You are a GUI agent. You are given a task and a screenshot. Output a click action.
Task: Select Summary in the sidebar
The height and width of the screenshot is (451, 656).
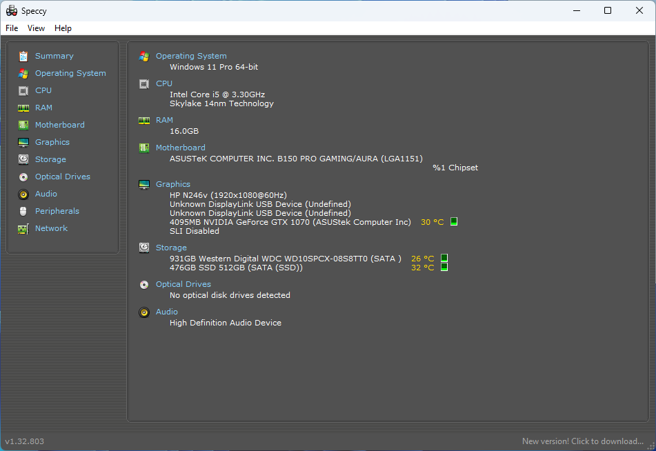54,56
